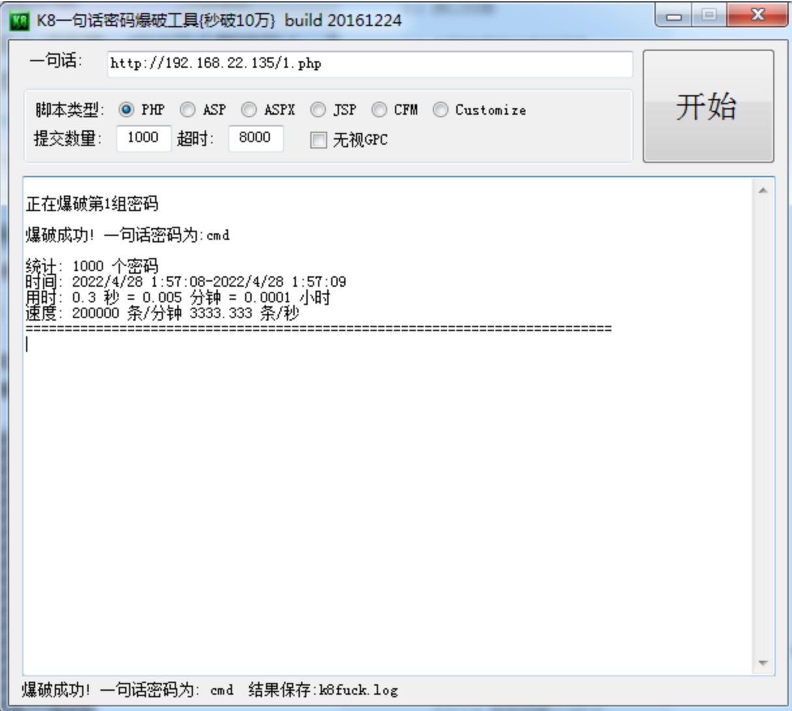Enable the 无视GPC checkbox
Viewport: 792px width, 711px height.
tap(317, 141)
